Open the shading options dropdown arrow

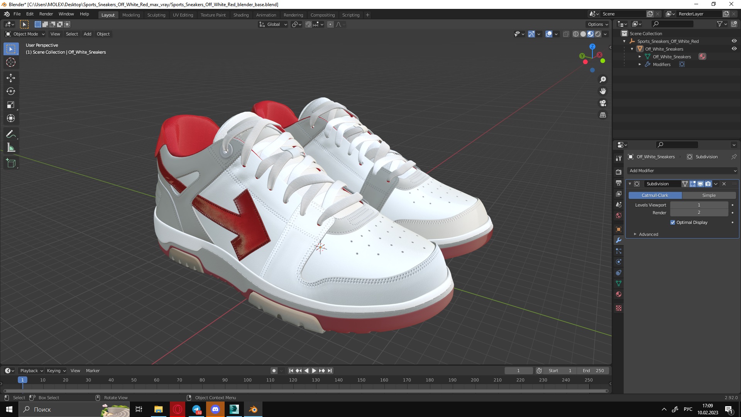pos(606,34)
